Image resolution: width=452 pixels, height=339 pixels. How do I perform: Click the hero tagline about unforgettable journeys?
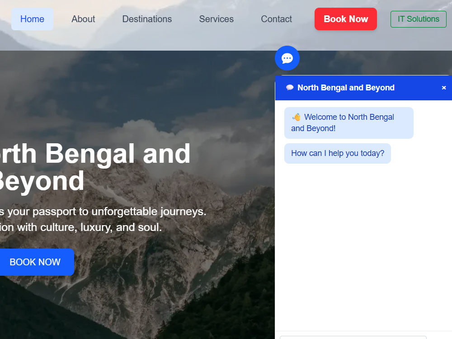pos(103,212)
